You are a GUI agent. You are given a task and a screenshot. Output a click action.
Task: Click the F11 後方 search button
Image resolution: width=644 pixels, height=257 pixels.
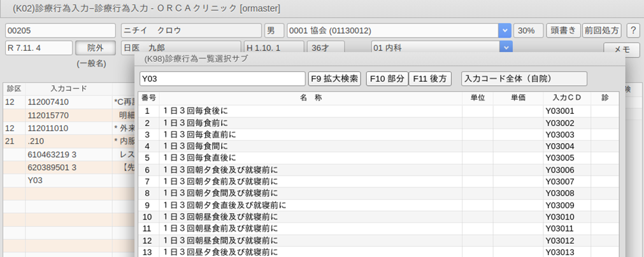point(431,78)
